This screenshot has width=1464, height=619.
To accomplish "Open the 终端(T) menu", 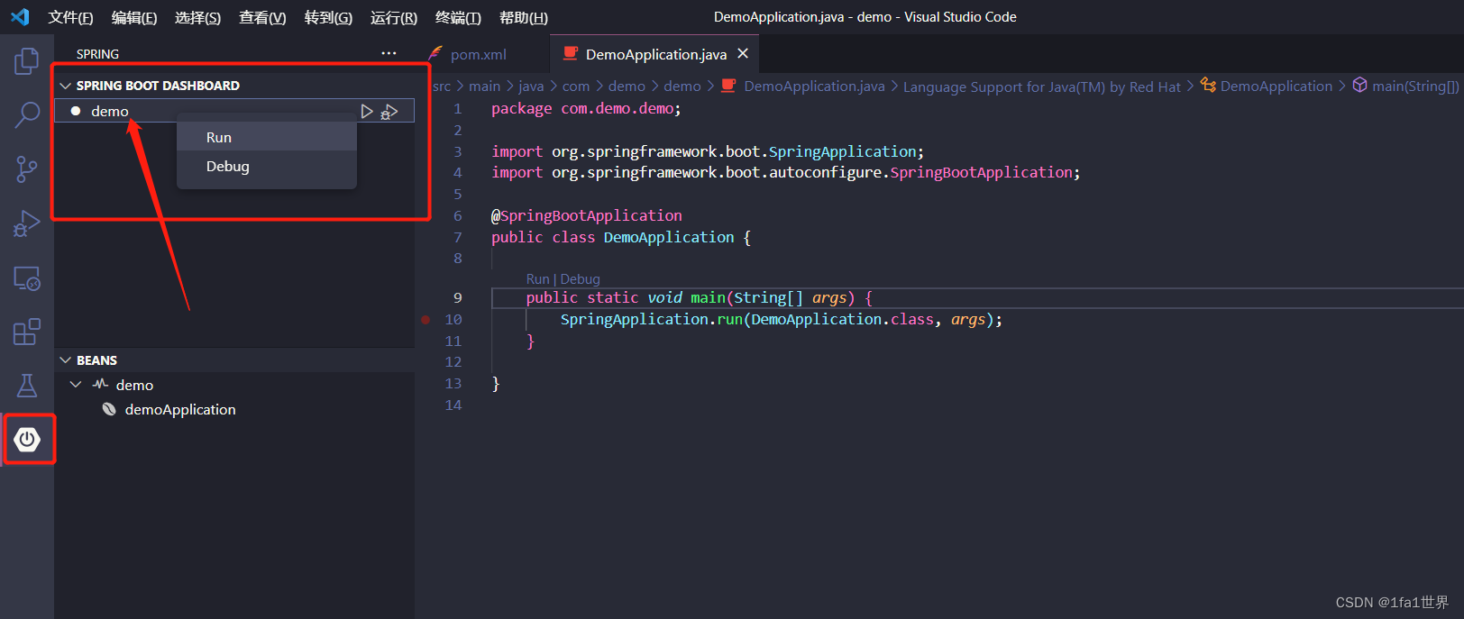I will pos(458,17).
